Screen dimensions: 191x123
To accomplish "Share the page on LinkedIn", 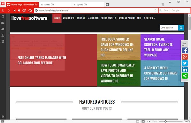I will click(x=185, y=70).
